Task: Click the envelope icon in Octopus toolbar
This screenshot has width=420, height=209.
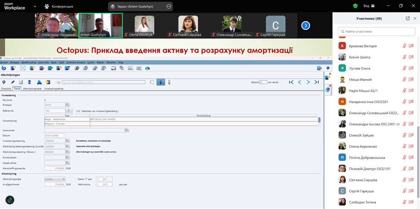Action: 22,68
